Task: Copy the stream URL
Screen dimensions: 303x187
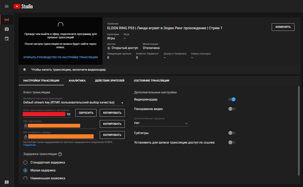Action: (x=112, y=124)
